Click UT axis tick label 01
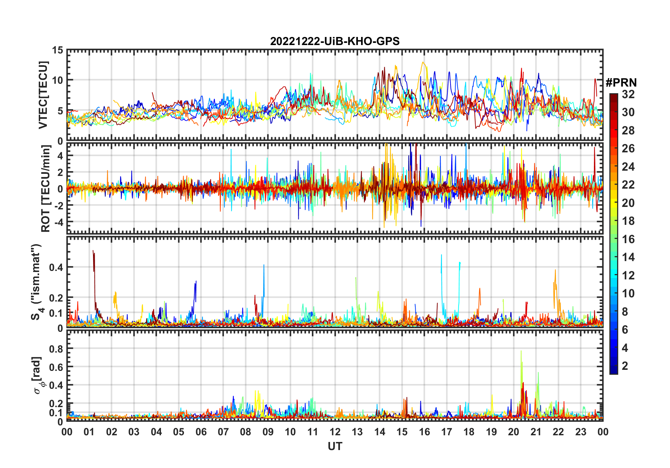Viewport: 670px width, 468px height. click(x=89, y=432)
